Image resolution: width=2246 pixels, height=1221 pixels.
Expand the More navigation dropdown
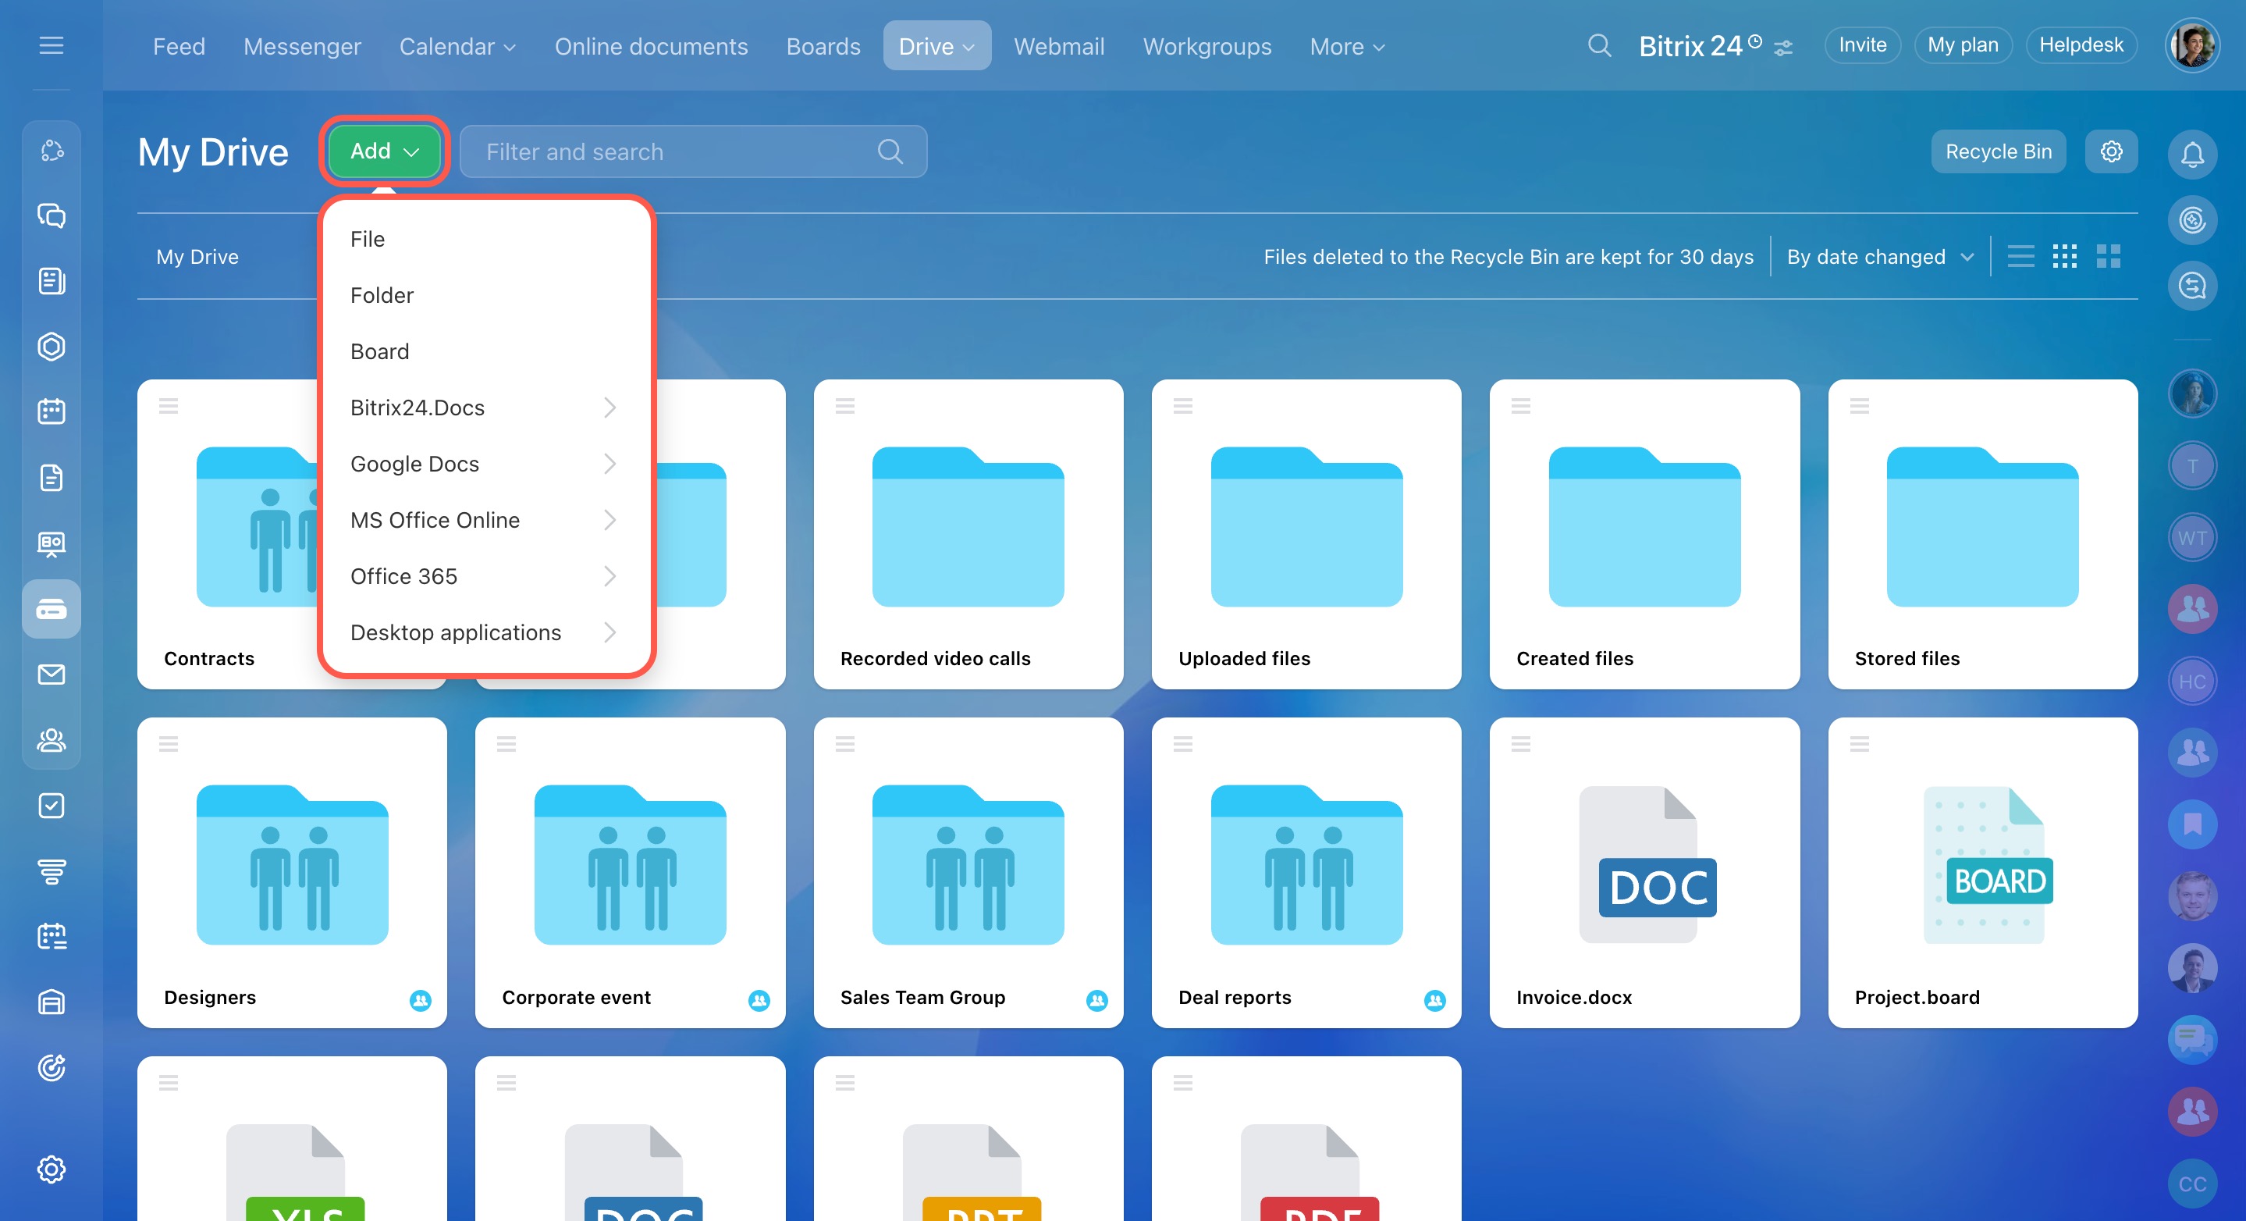tap(1346, 46)
